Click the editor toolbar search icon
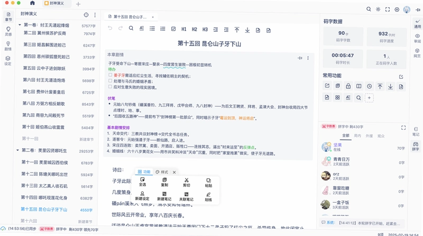The height and width of the screenshot is (236, 423). 131,28
